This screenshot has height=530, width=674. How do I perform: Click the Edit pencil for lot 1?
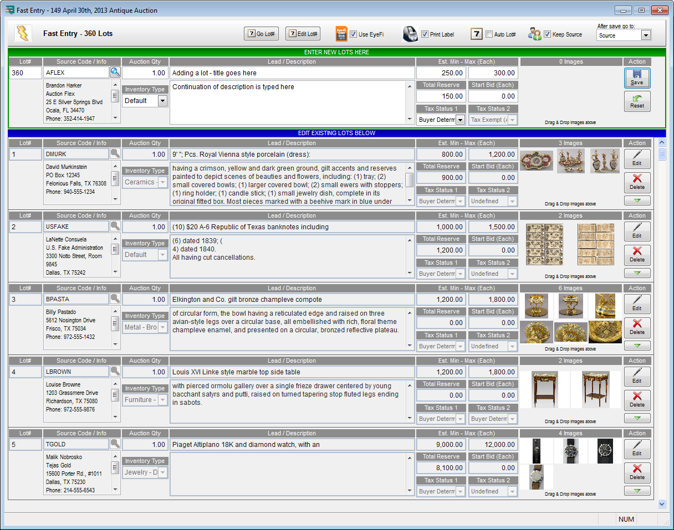(637, 158)
